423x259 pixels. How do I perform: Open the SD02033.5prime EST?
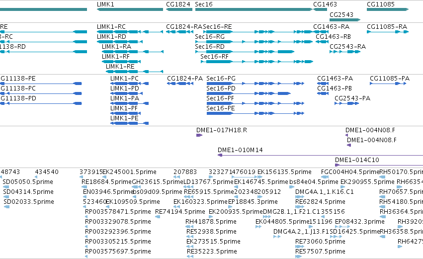pyautogui.click(x=7, y=207)
